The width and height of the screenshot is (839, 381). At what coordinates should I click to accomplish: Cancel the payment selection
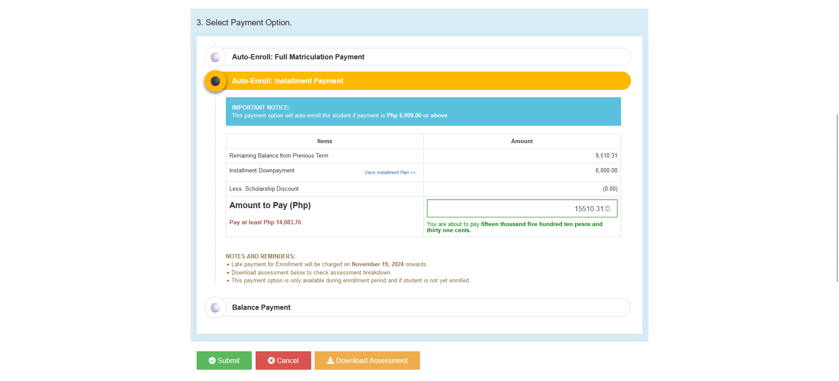click(283, 360)
